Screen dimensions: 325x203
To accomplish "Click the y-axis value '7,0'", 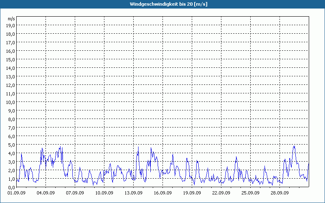I will 12,128.
